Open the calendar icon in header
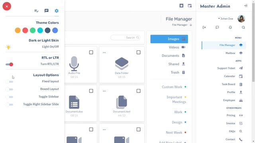Viewport: 255px width, 143px height. 190,6
